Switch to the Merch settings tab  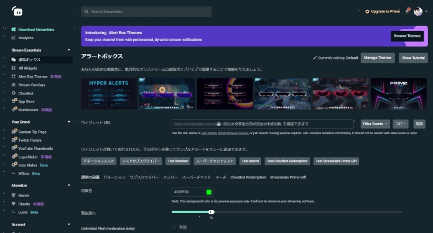(221, 177)
